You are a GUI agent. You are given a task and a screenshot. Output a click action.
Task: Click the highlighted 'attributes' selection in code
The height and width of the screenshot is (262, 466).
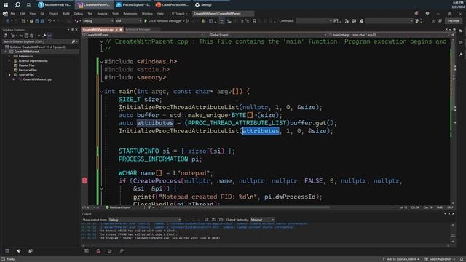coord(261,131)
